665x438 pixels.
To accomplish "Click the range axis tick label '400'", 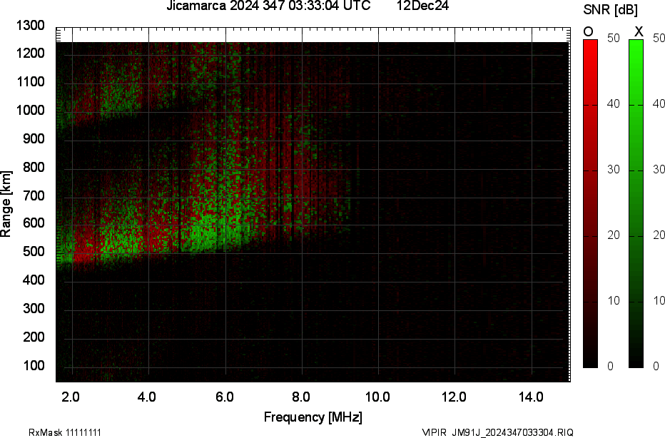I will (x=34, y=280).
